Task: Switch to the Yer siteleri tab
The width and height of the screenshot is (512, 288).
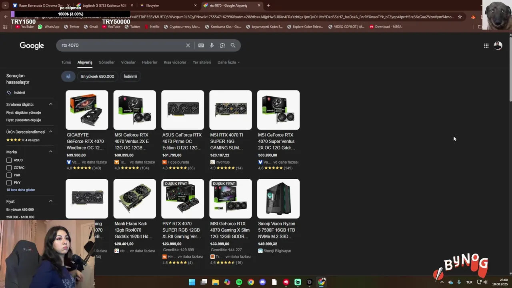Action: click(x=202, y=62)
